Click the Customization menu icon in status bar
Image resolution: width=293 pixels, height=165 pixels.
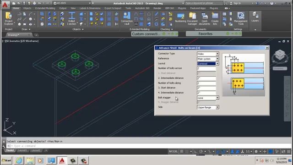pyautogui.click(x=289, y=151)
